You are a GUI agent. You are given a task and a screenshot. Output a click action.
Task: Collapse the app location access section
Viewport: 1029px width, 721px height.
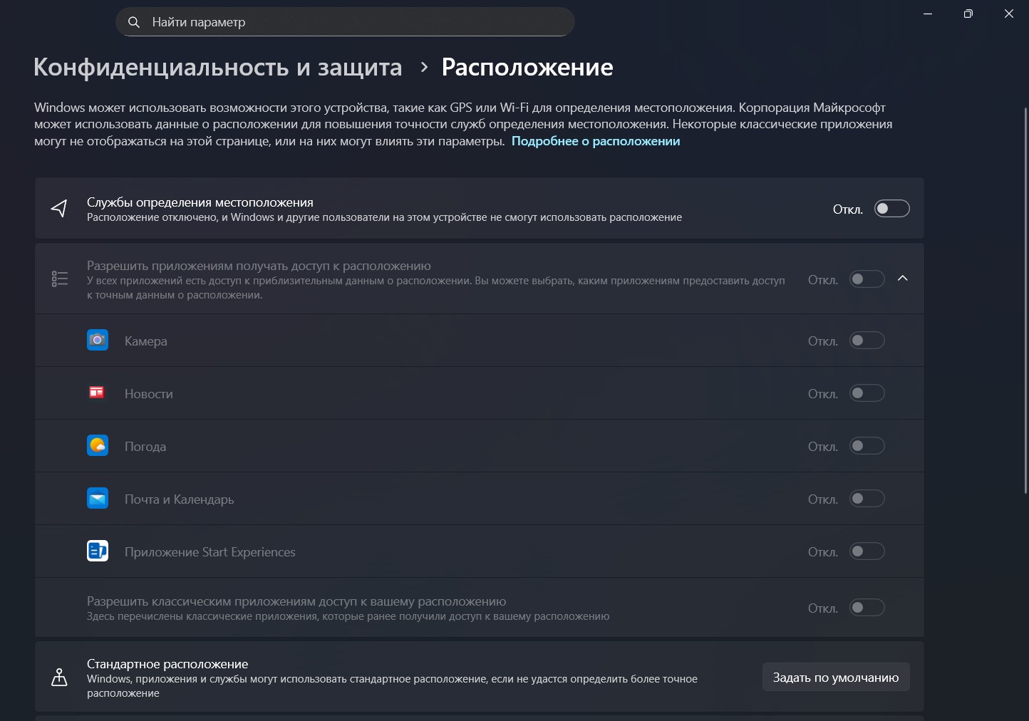pyautogui.click(x=903, y=279)
